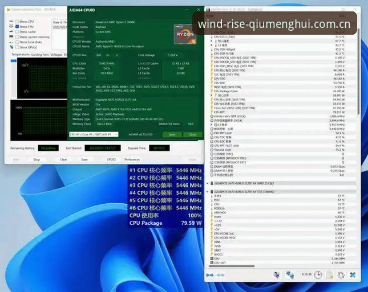The height and width of the screenshot is (292, 368).
Task: Click the Thermal Limit row icon
Action: coord(212,150)
